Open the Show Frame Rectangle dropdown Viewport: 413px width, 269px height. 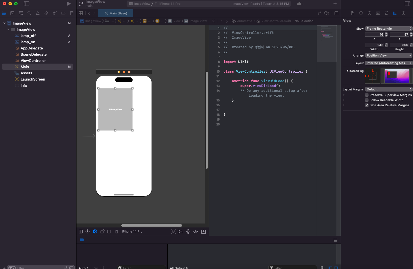389,29
